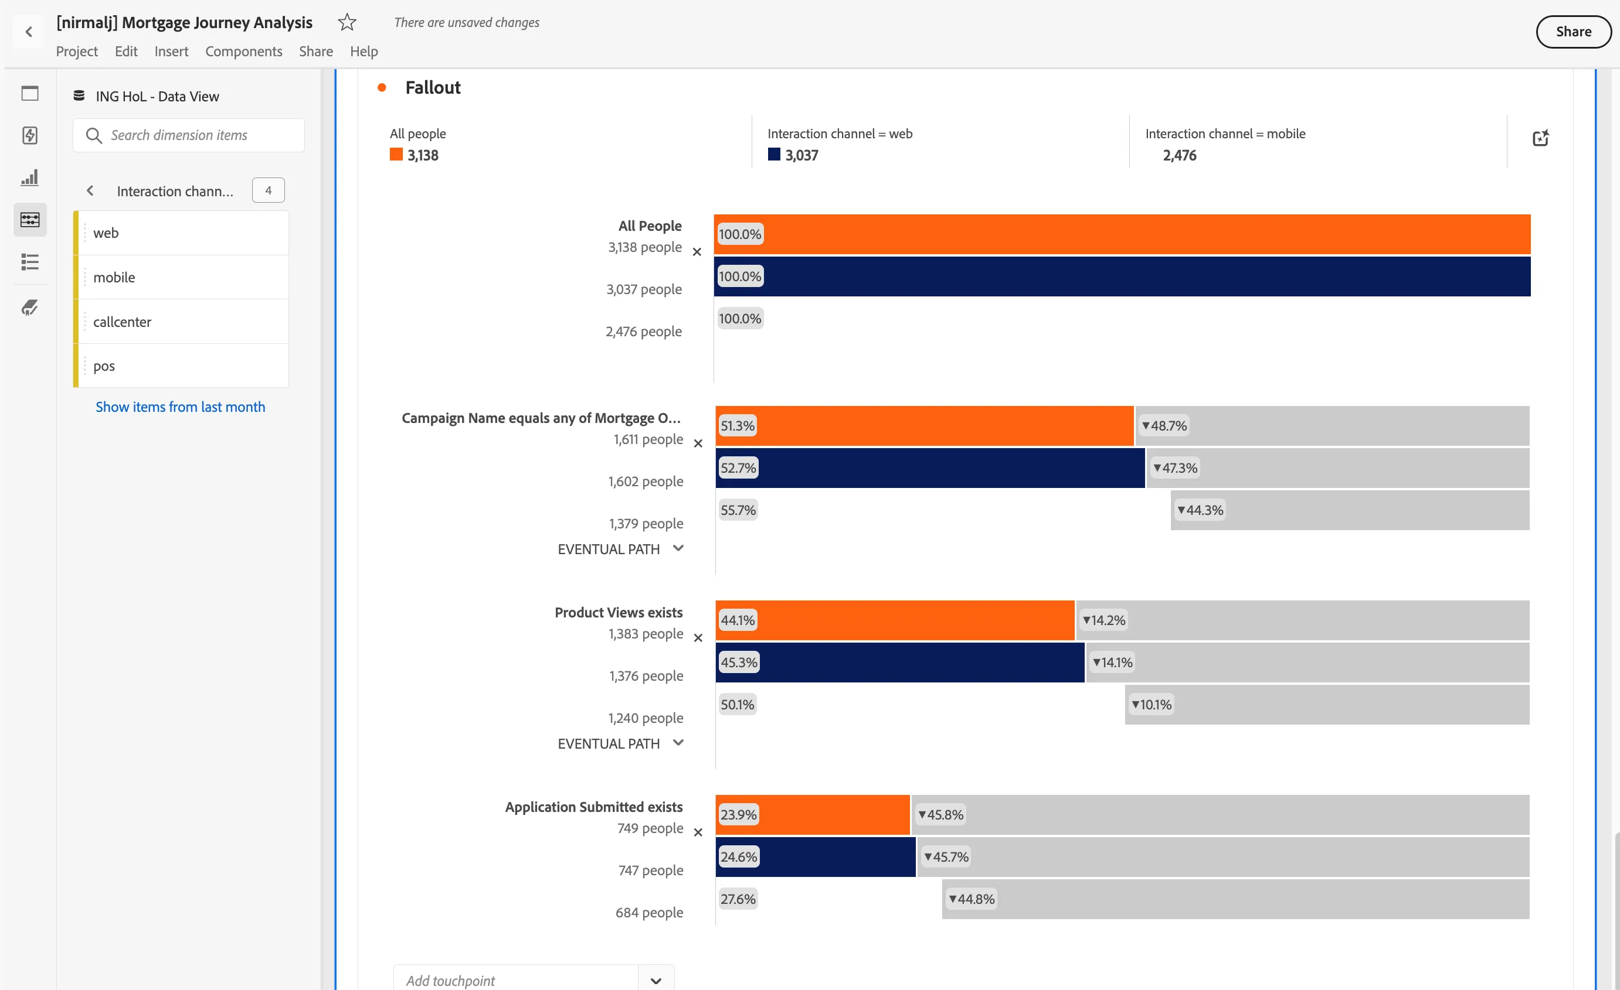This screenshot has height=990, width=1620.
Task: Select the web dimension item
Action: tap(181, 233)
